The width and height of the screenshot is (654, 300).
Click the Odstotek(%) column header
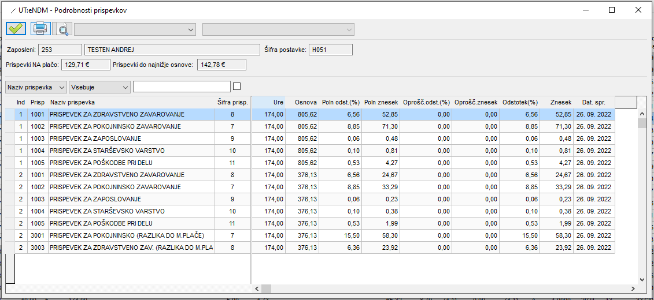520,102
